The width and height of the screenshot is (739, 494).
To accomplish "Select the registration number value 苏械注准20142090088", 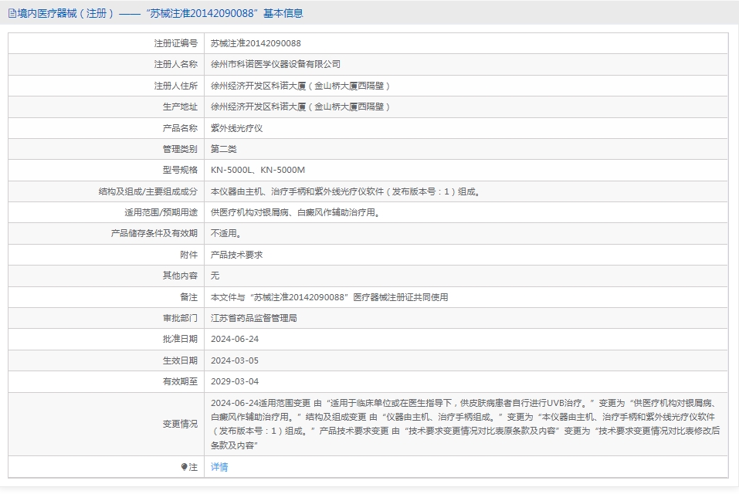I will [x=256, y=43].
